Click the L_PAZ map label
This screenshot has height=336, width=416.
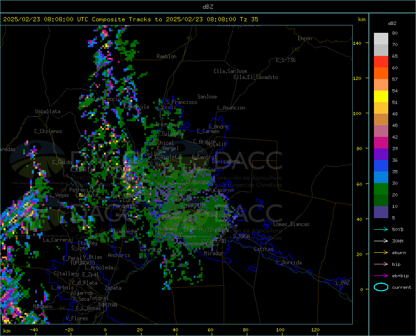pyautogui.click(x=343, y=283)
